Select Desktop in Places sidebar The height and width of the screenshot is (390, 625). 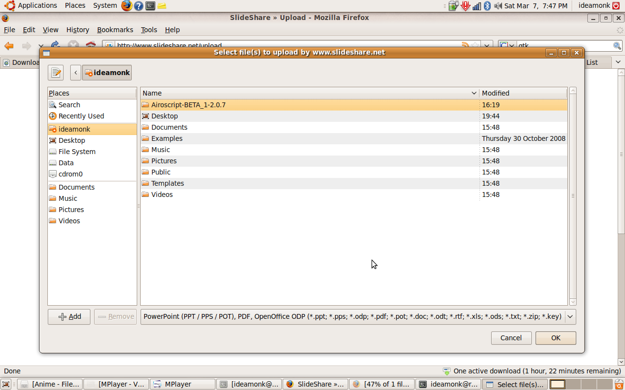point(92,140)
